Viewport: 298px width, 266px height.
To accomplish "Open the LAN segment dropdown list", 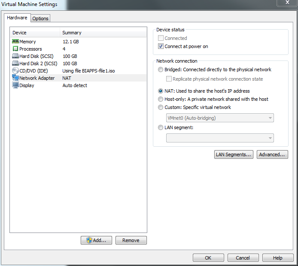I will (220, 138).
